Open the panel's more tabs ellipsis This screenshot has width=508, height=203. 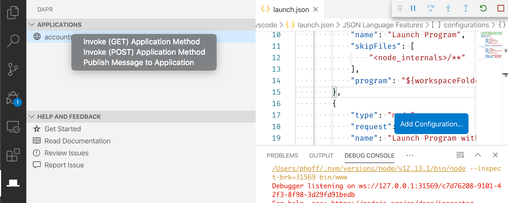coord(410,155)
